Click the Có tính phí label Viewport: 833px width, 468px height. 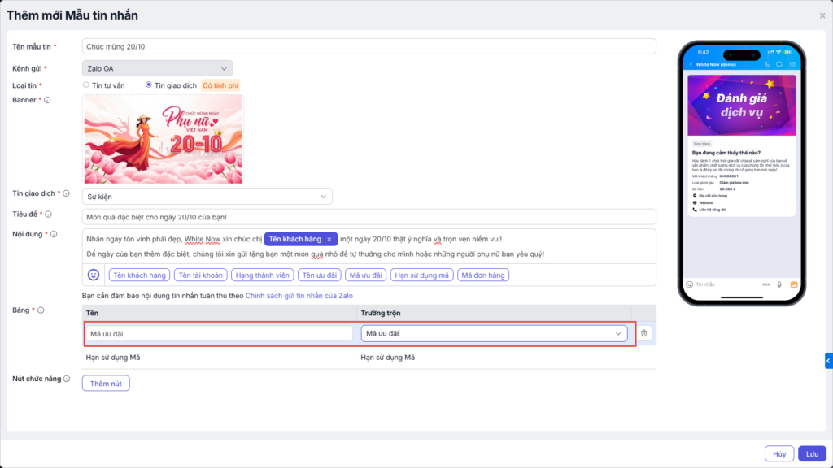coord(220,85)
